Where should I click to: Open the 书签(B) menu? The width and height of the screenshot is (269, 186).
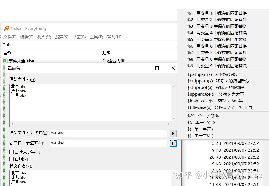click(x=79, y=37)
